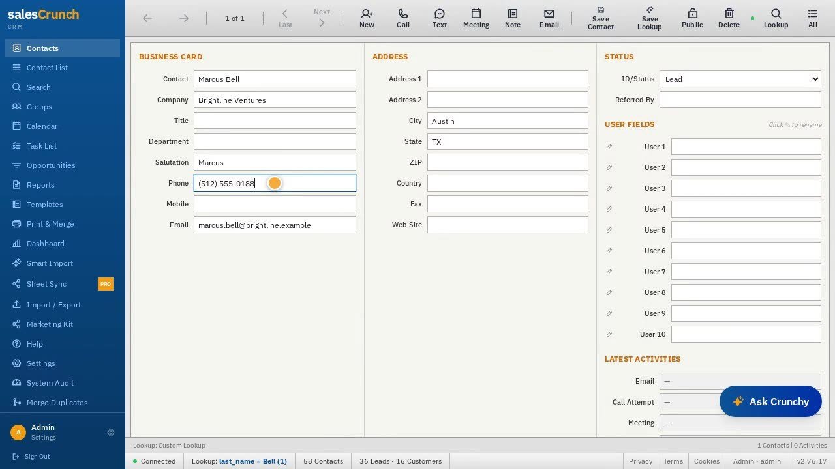Navigate to Groups in the sidebar
Image resolution: width=835 pixels, height=469 pixels.
point(63,107)
